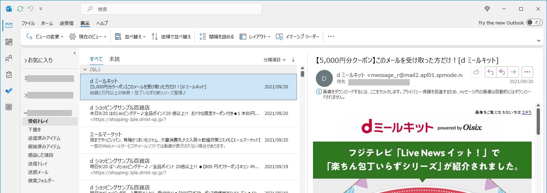This screenshot has height=193, width=547.
Task: Switch to the 未読 tab
Action: 114,59
